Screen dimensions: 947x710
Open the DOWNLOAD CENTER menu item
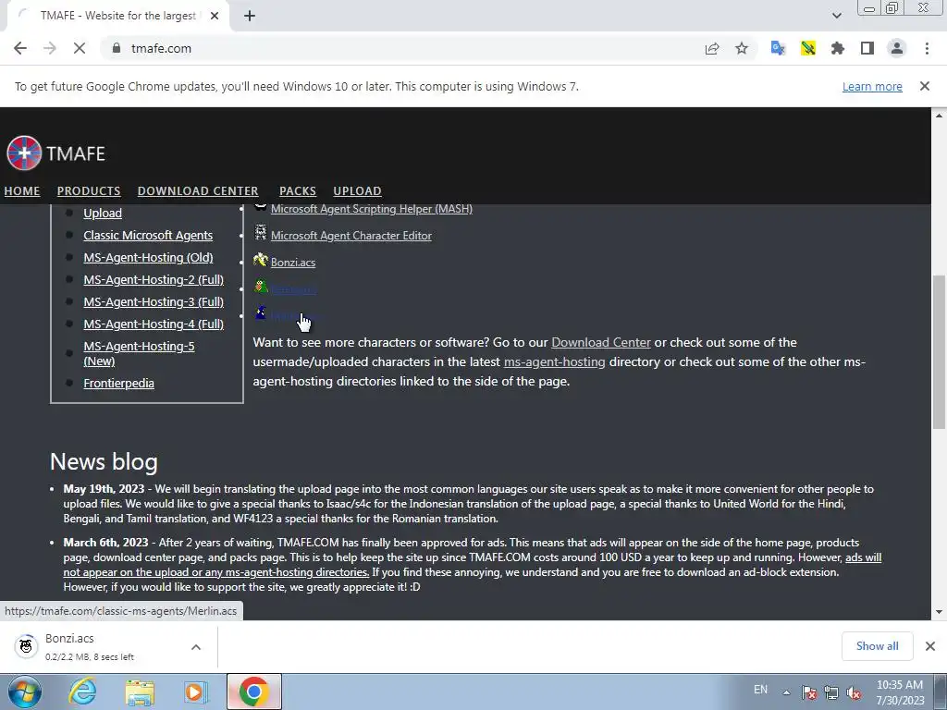(198, 190)
